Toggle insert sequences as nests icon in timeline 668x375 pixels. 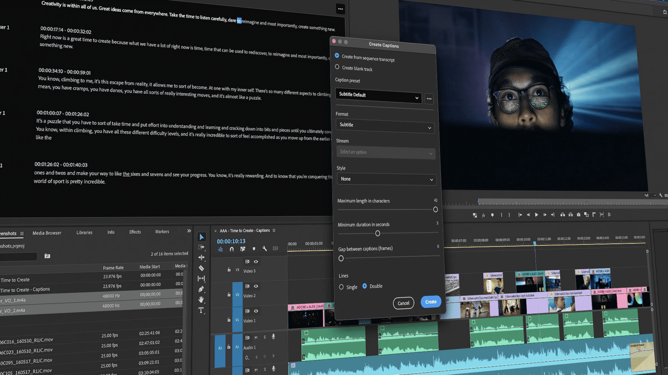(x=220, y=249)
